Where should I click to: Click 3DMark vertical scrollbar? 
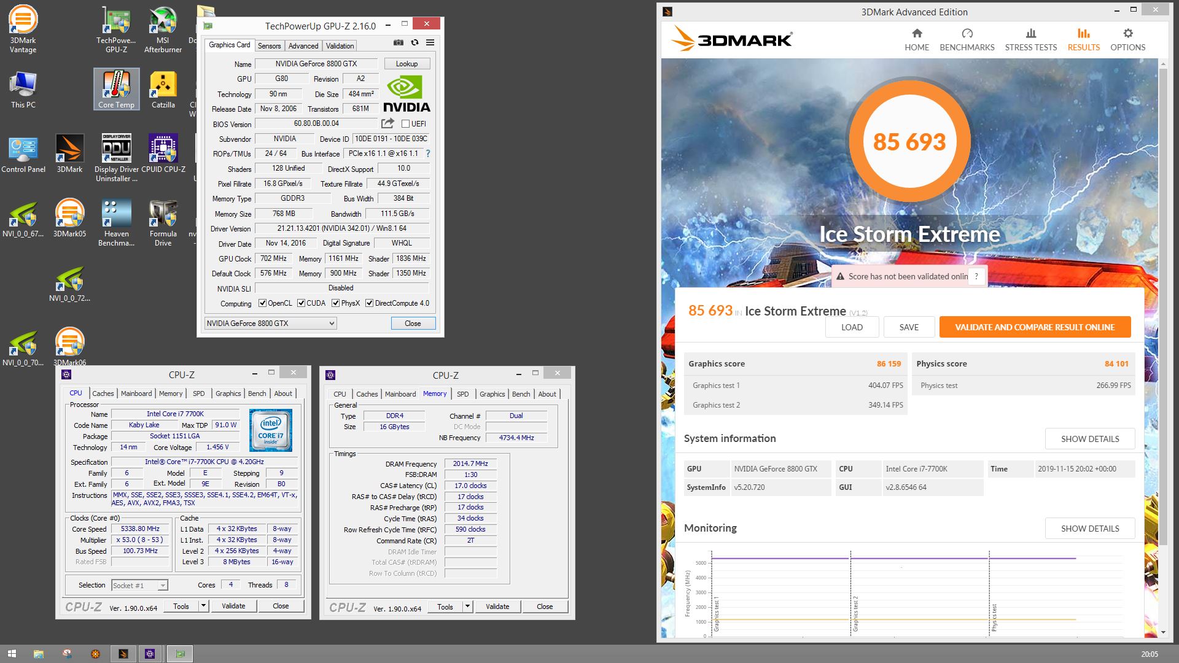[x=1162, y=307]
